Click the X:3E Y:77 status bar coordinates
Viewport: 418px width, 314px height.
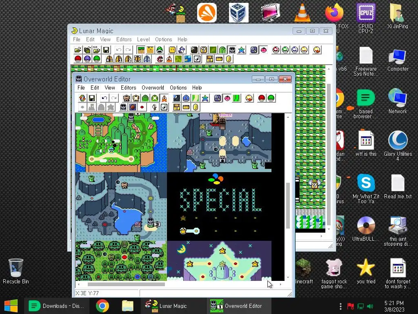[87, 293]
